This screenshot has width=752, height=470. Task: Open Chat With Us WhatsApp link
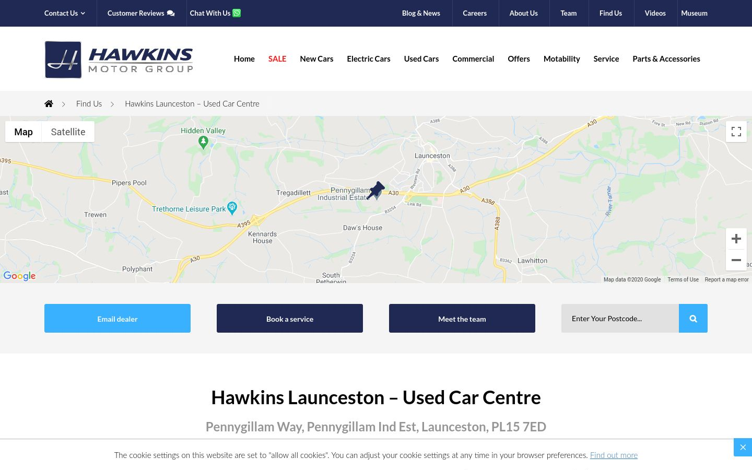(215, 13)
